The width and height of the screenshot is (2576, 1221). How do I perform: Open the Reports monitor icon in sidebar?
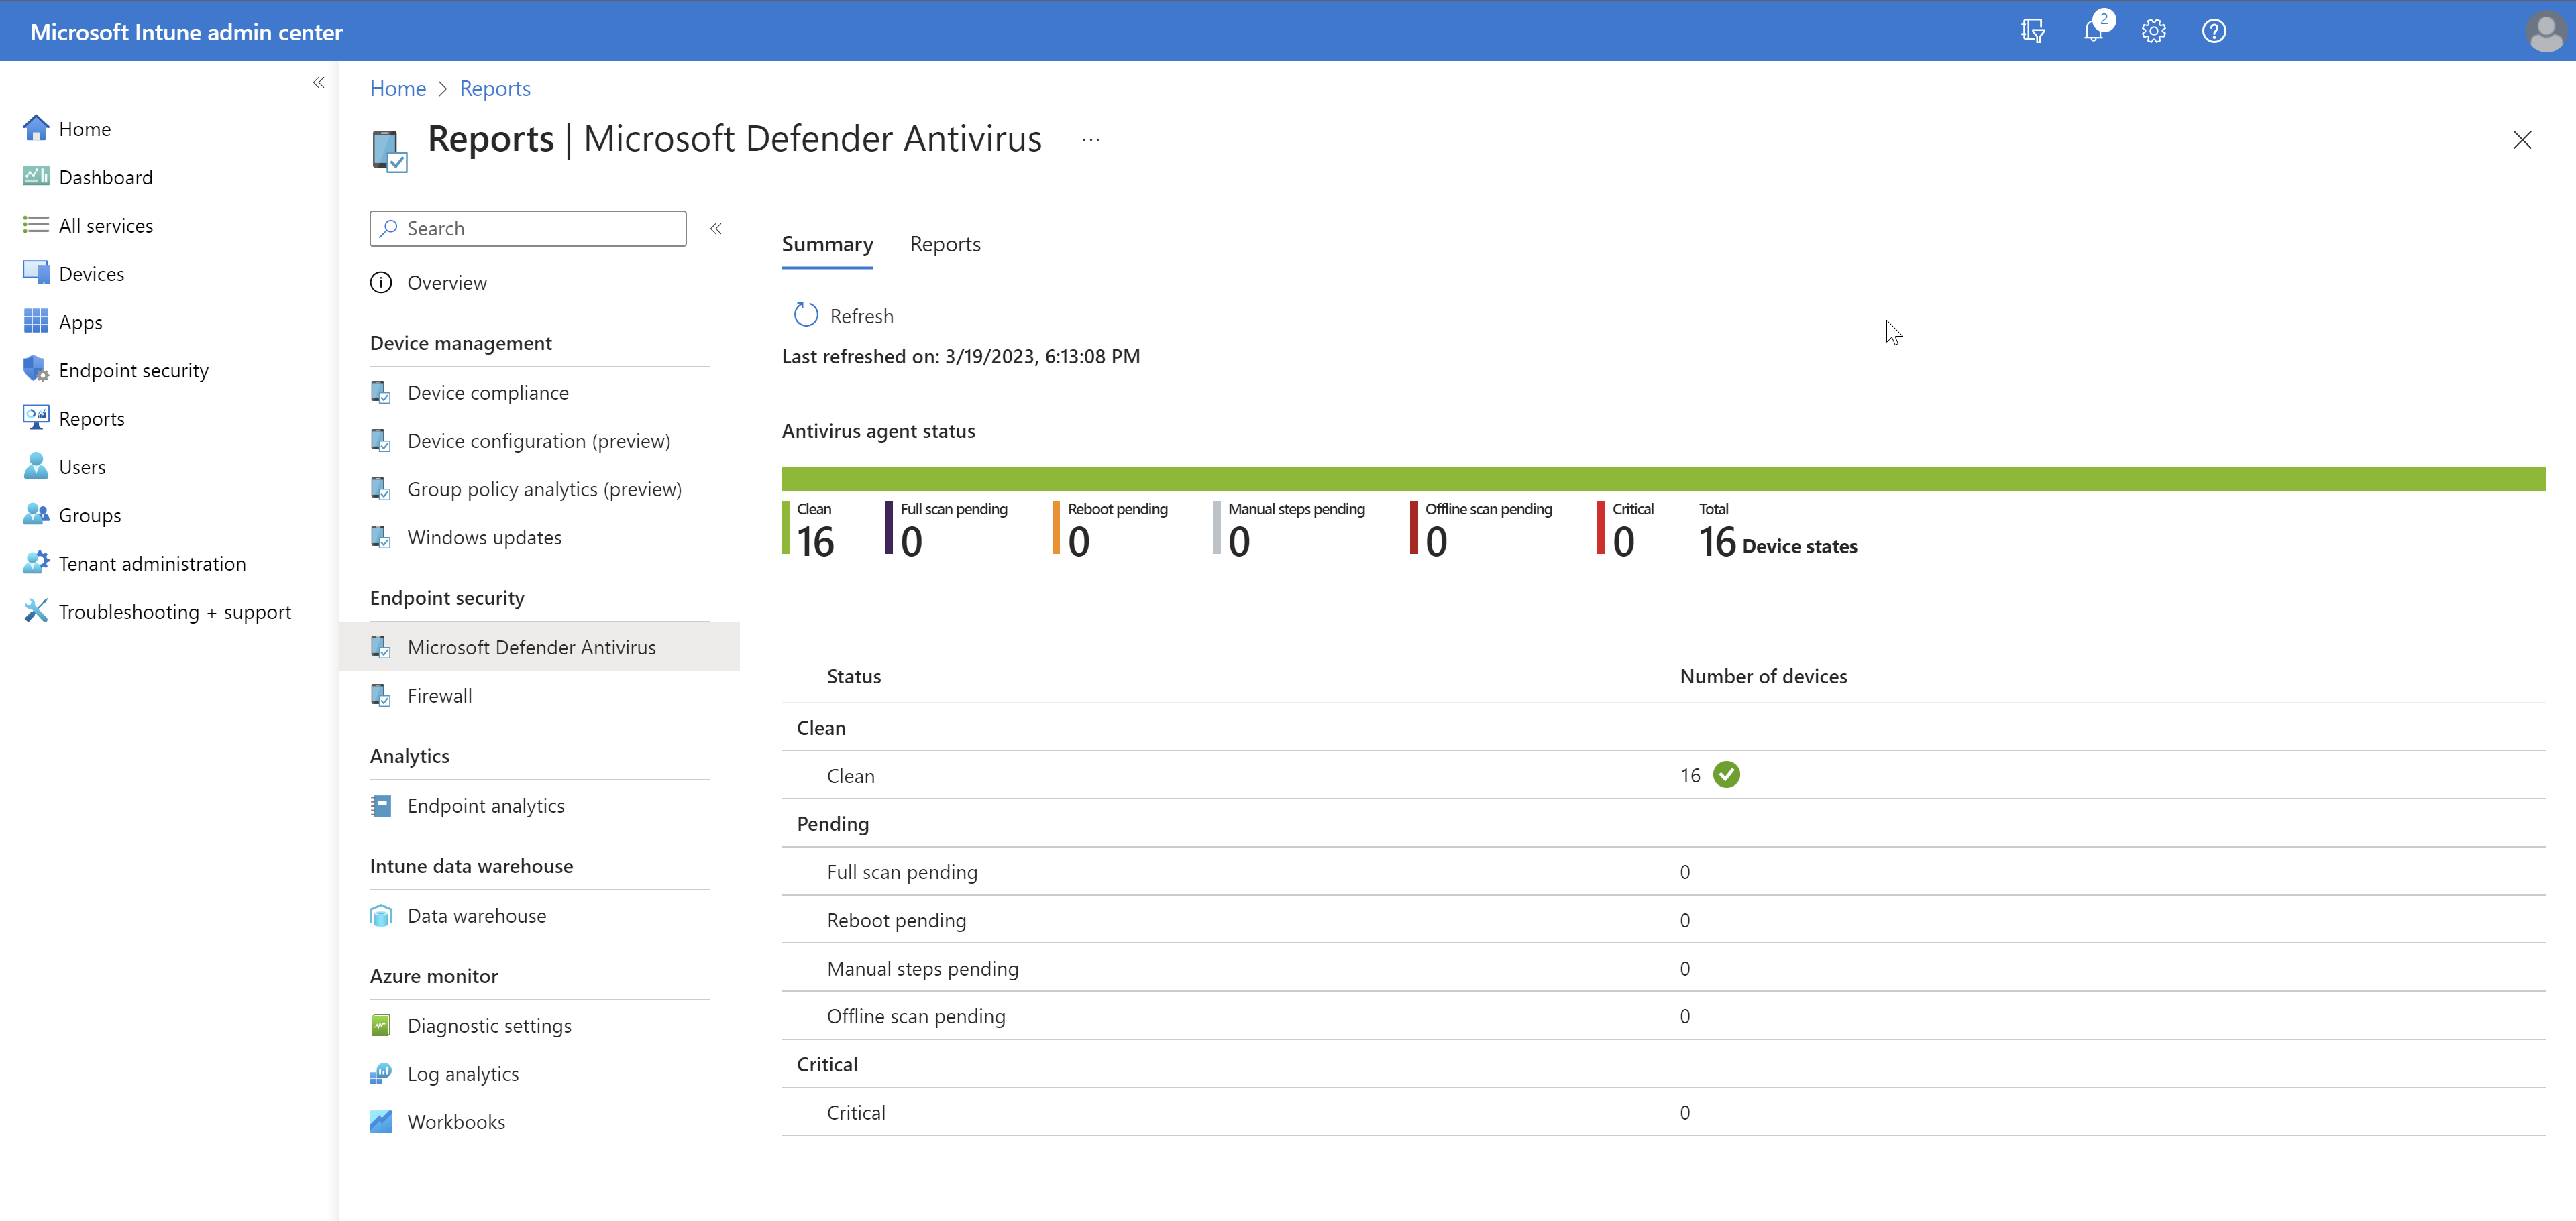(x=37, y=418)
